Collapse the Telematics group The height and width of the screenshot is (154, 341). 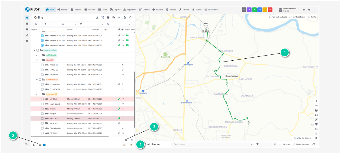tap(34, 50)
